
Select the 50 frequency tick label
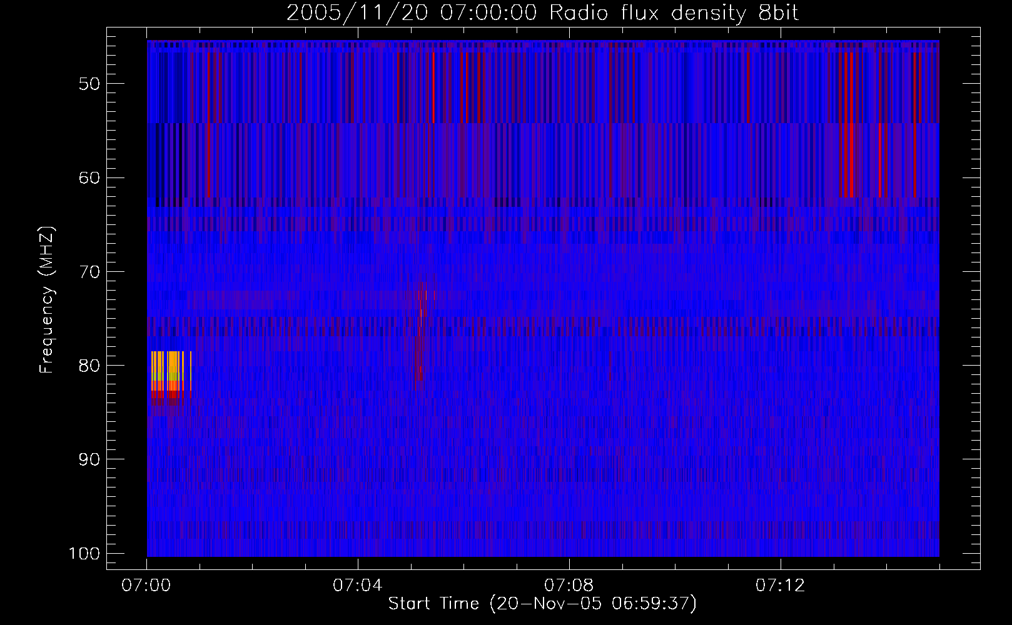coord(89,84)
